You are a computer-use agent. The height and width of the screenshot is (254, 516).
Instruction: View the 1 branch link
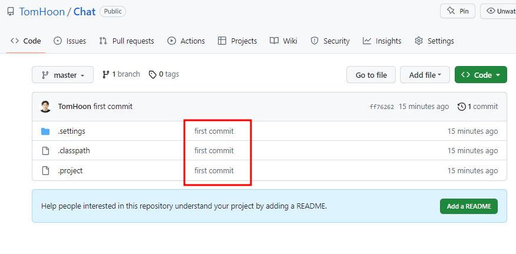[121, 74]
